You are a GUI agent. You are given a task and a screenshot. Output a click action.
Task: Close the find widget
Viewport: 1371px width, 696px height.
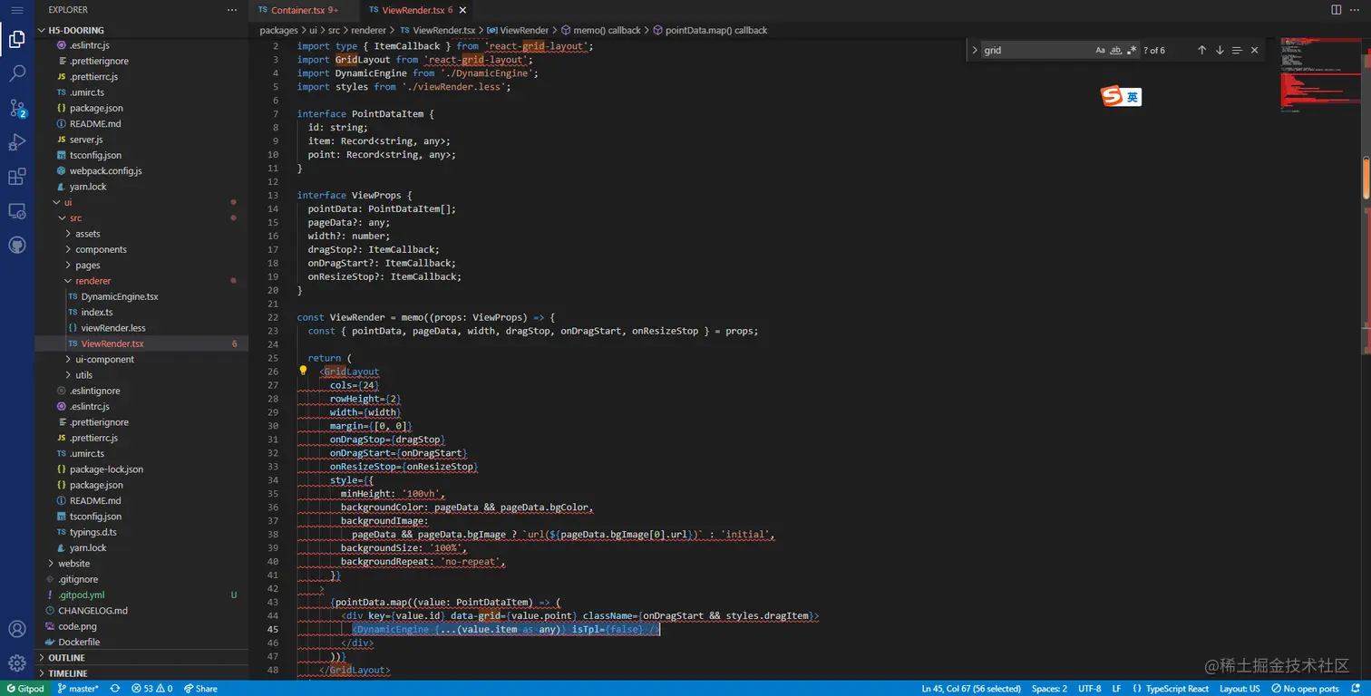[1255, 51]
